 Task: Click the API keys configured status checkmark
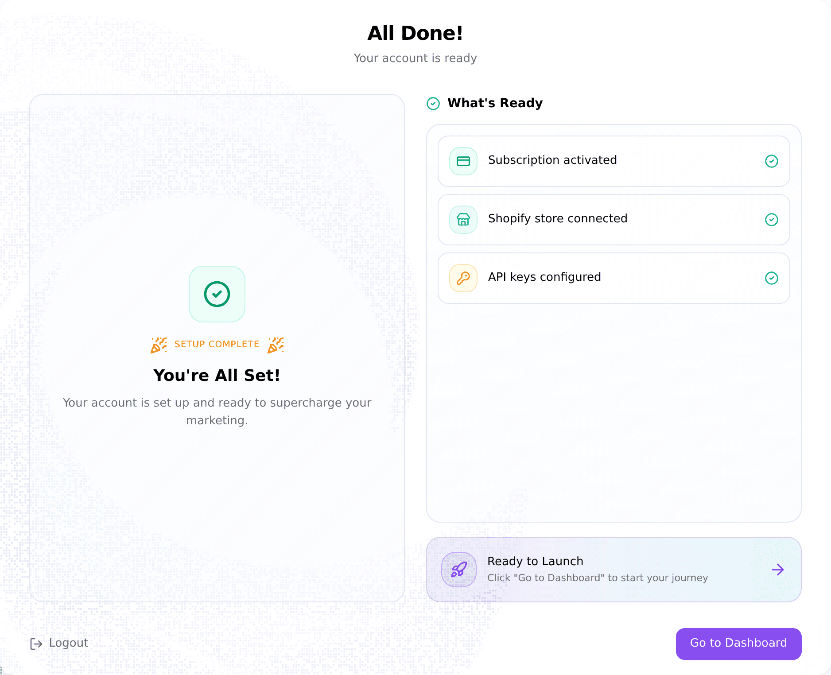(772, 278)
